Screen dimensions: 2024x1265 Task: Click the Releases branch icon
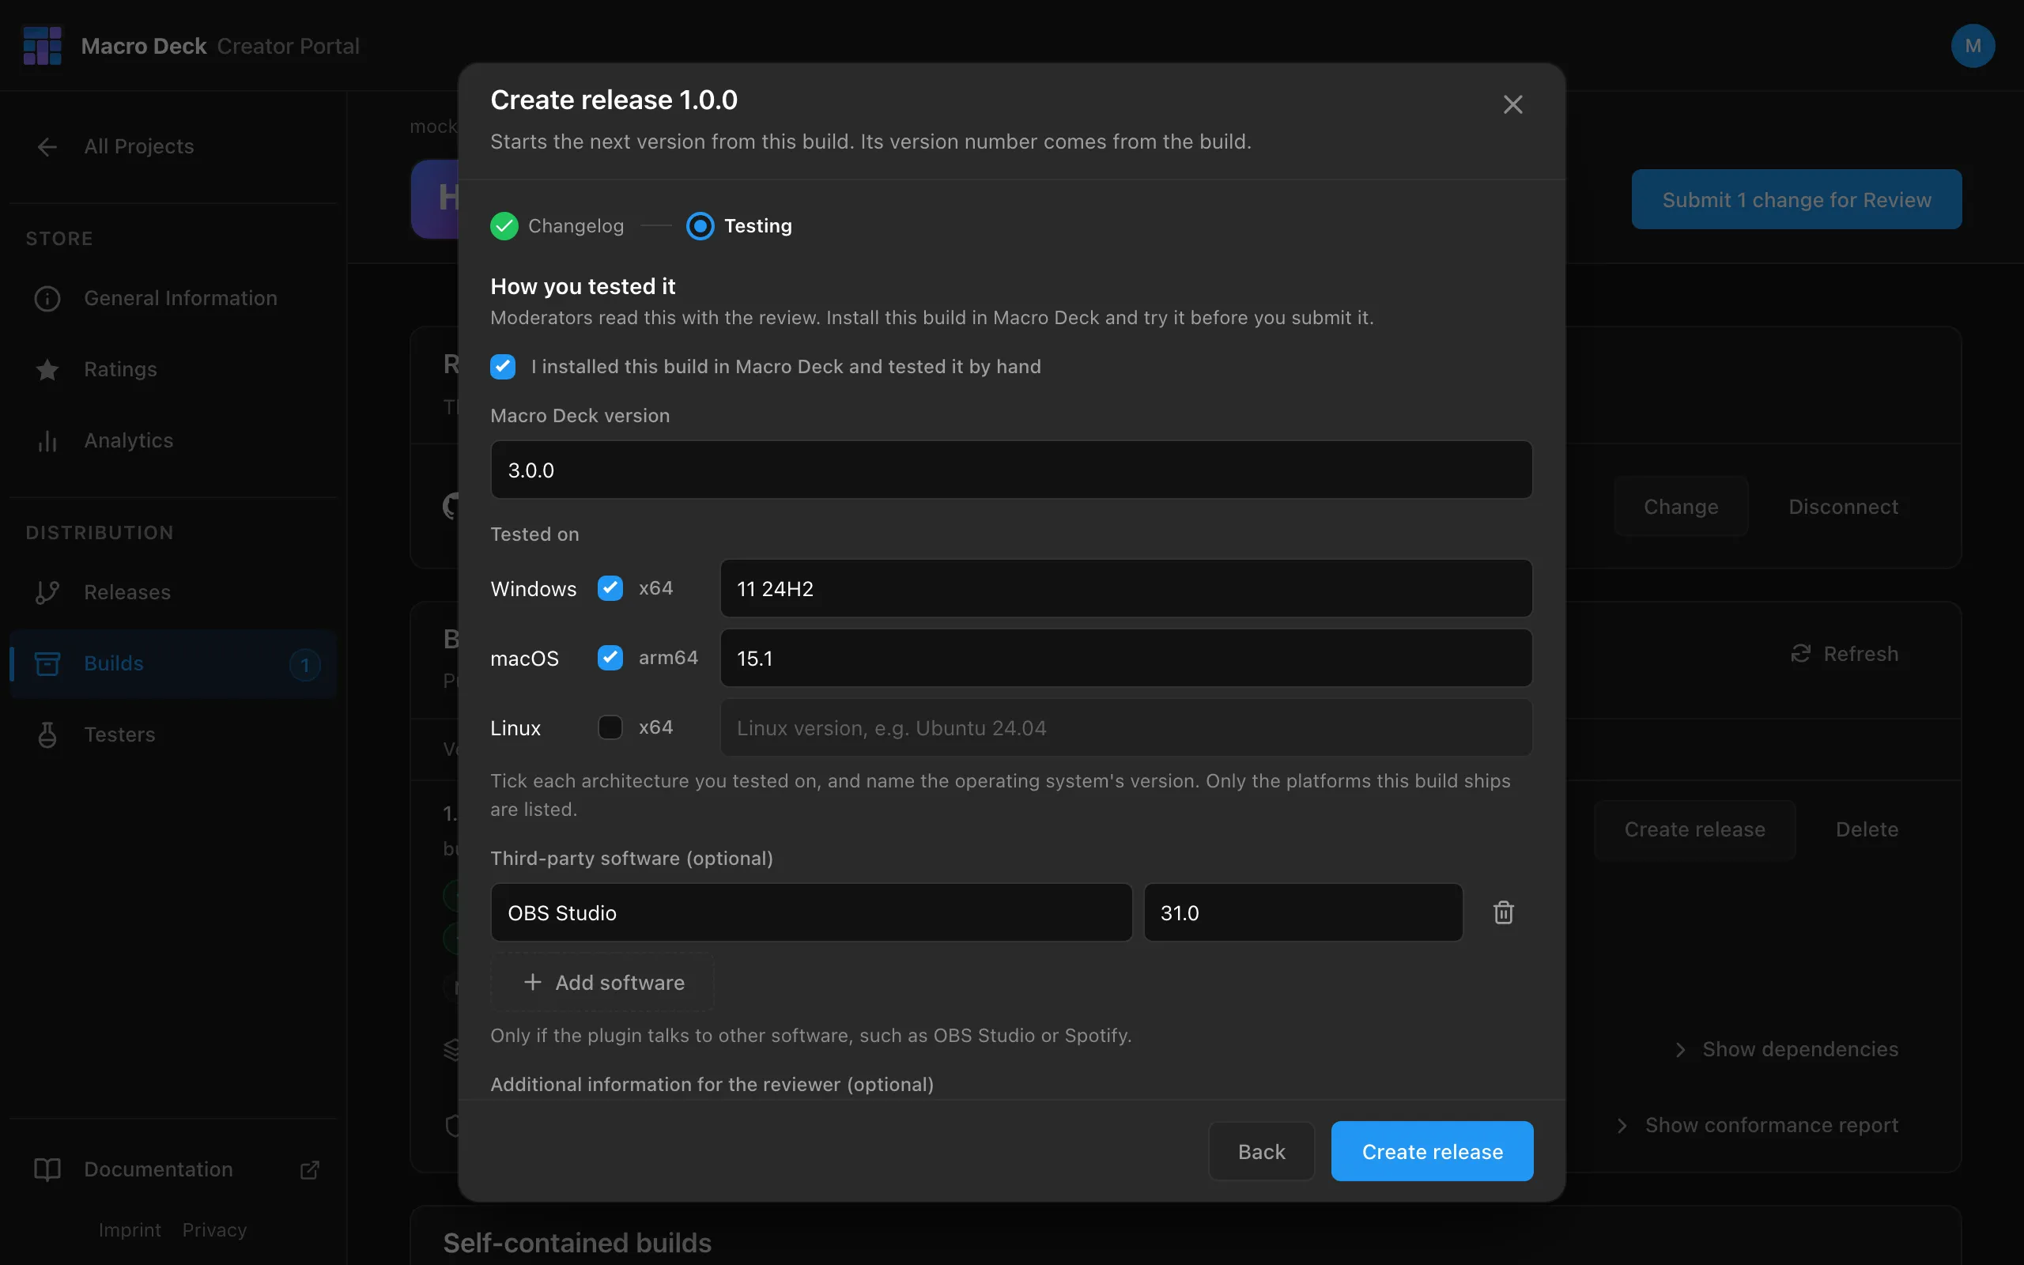[x=47, y=592]
